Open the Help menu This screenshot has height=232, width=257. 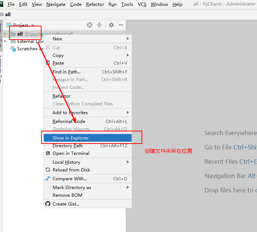coord(177,4)
